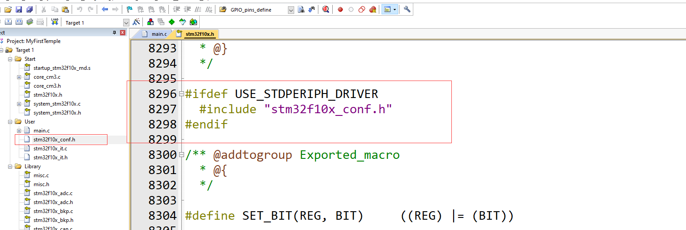
Task: Select misc.c in Library group
Action: point(41,175)
